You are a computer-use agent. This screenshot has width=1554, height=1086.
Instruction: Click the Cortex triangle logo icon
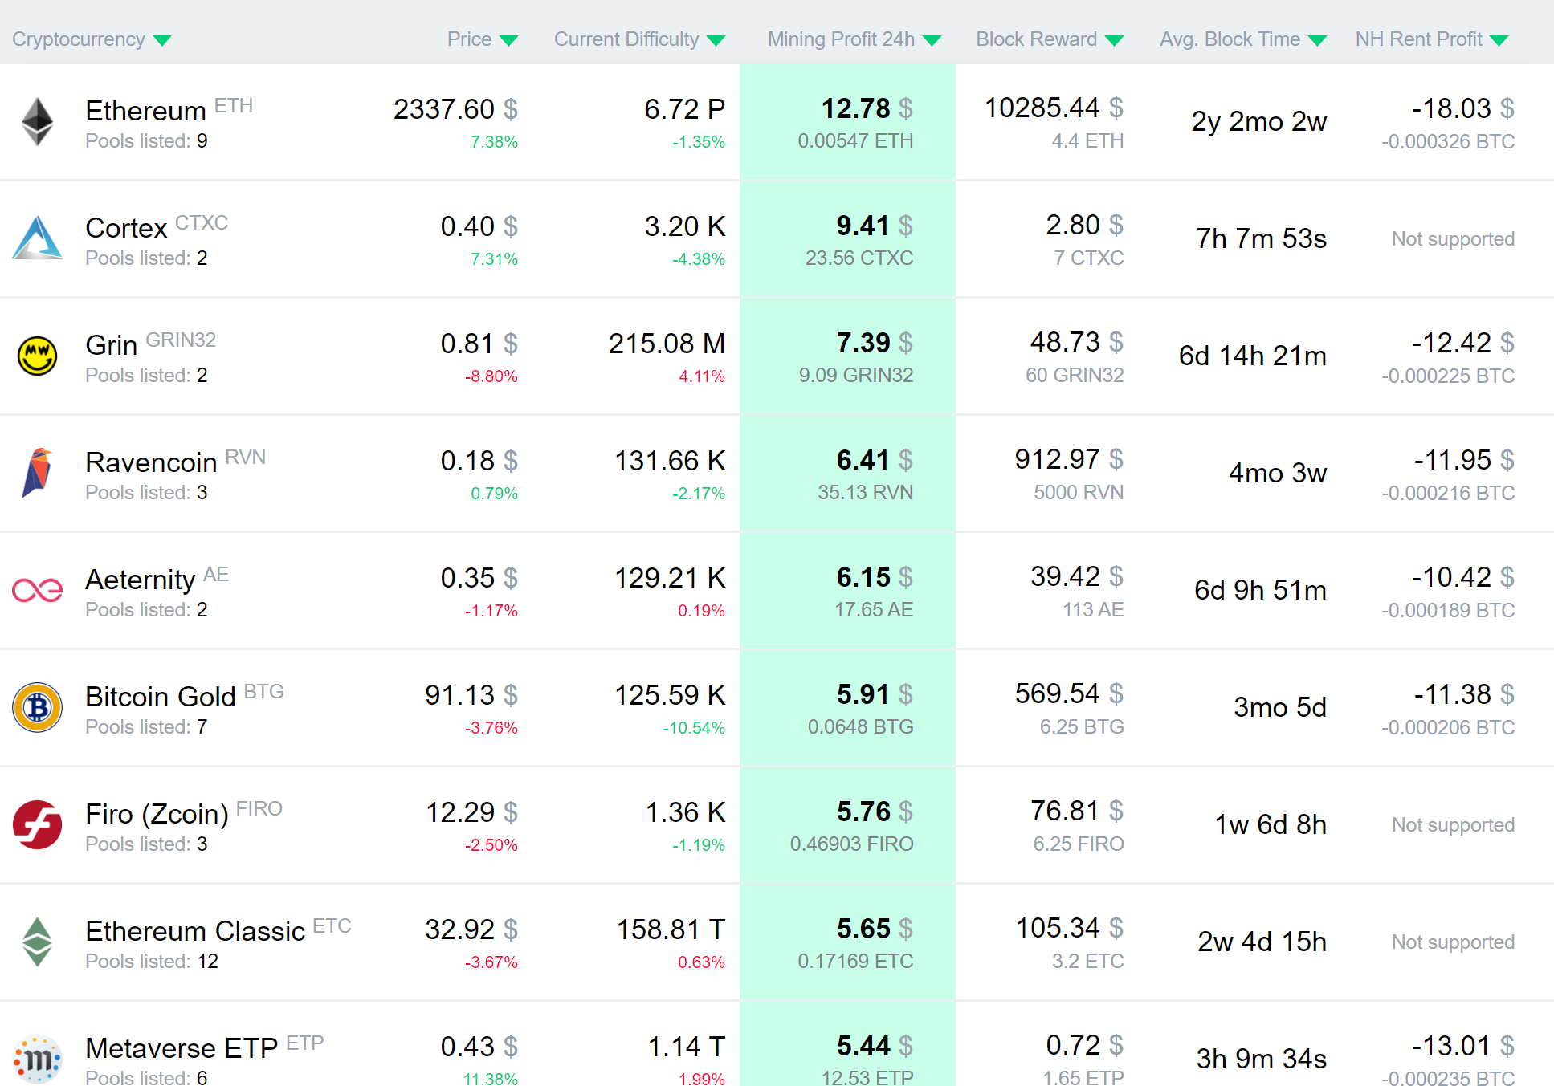click(x=37, y=238)
